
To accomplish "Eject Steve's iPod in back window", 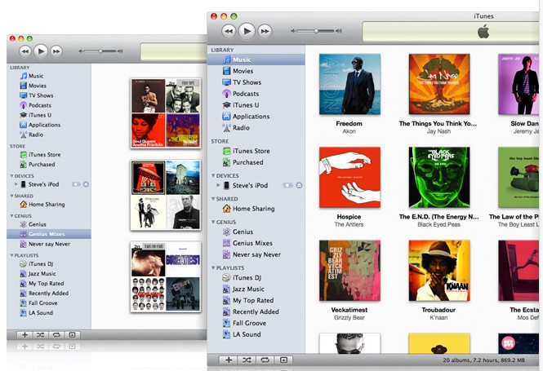I will coord(86,184).
